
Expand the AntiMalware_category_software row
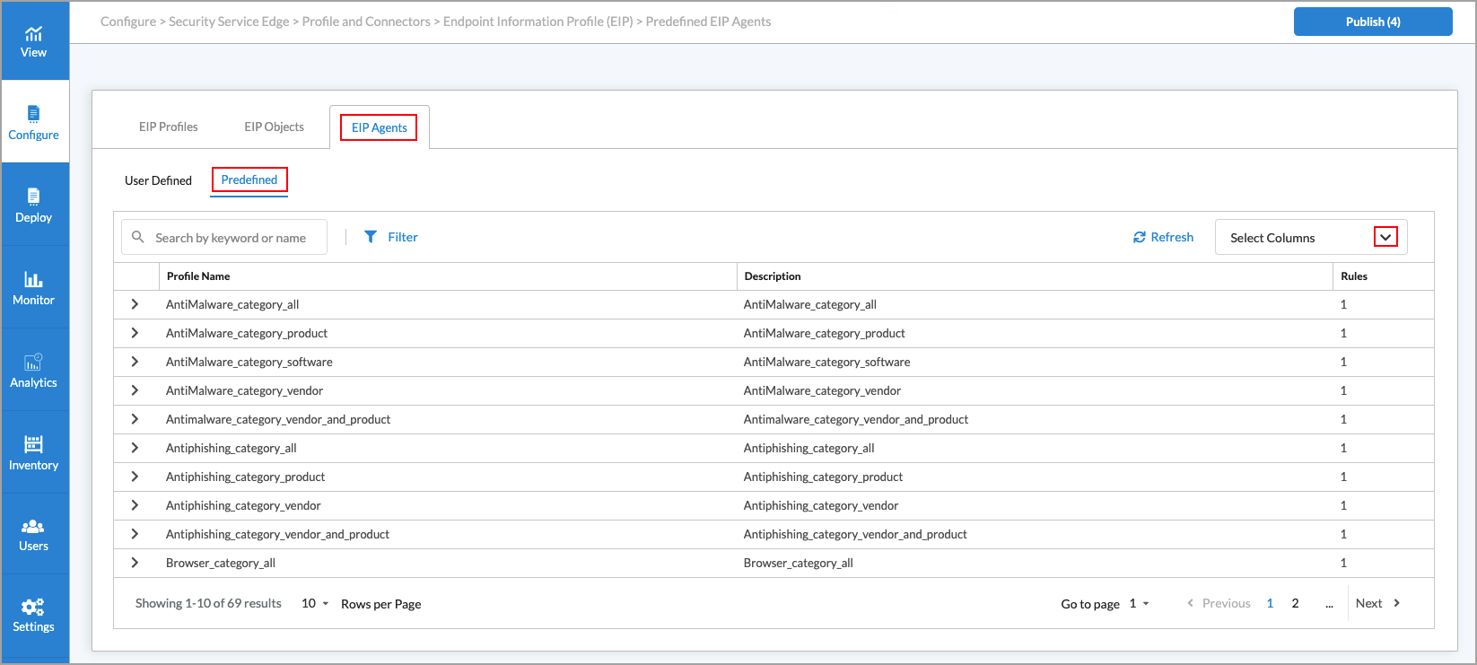[135, 362]
